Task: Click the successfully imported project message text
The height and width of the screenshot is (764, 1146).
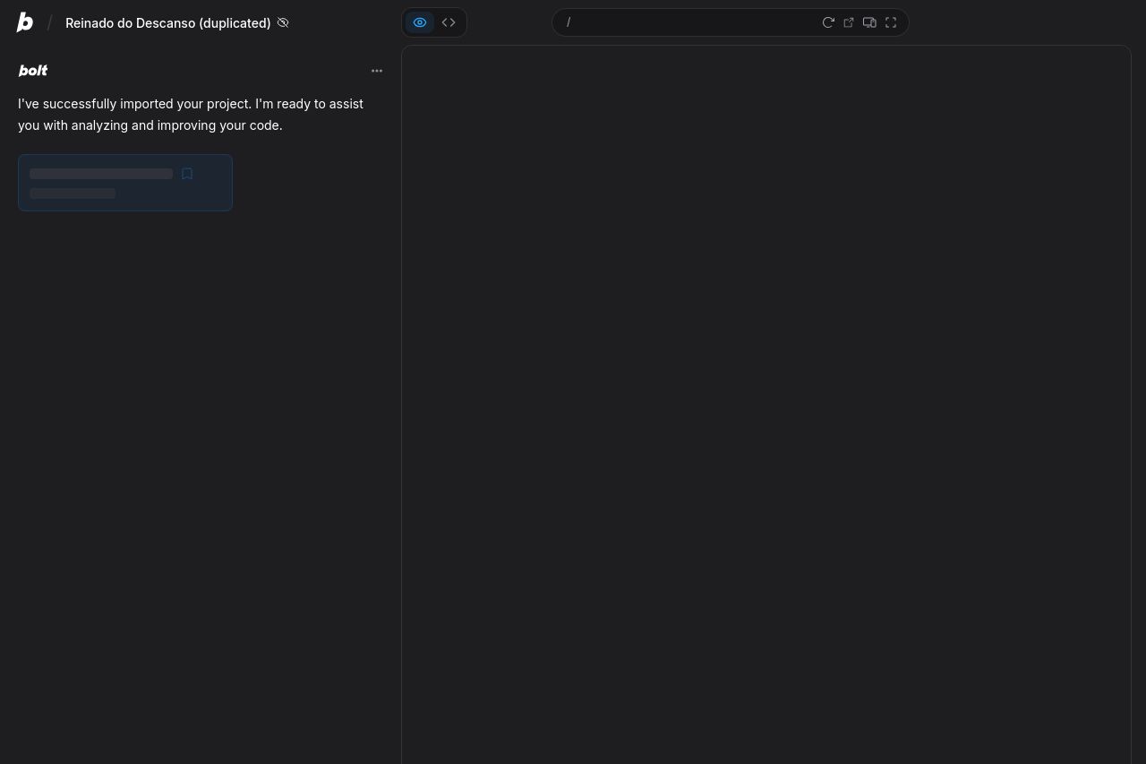Action: (x=190, y=115)
